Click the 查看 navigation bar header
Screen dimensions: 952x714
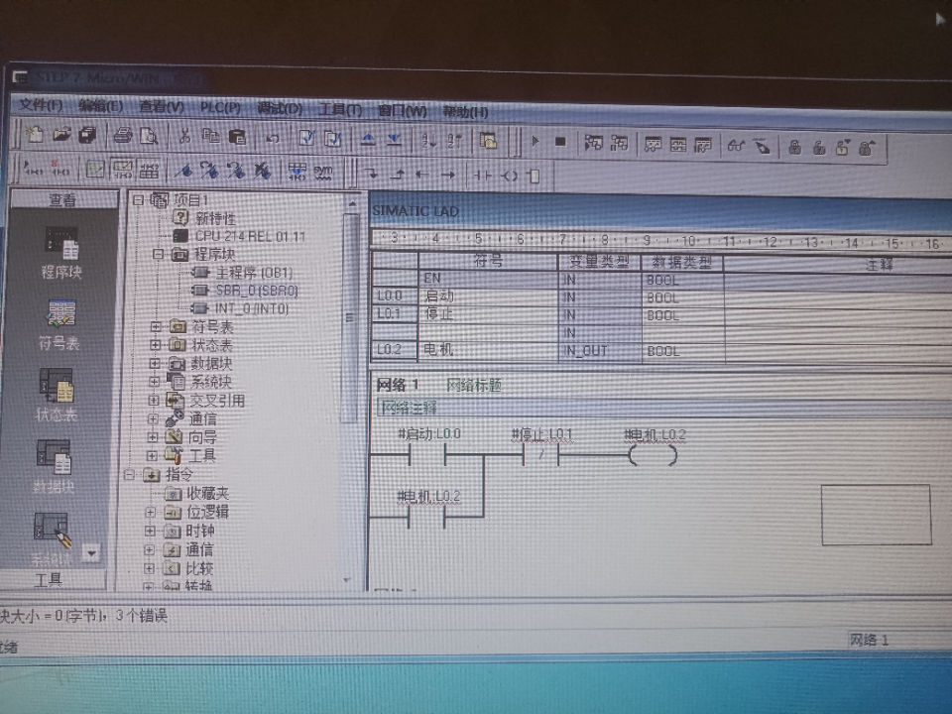coord(63,199)
